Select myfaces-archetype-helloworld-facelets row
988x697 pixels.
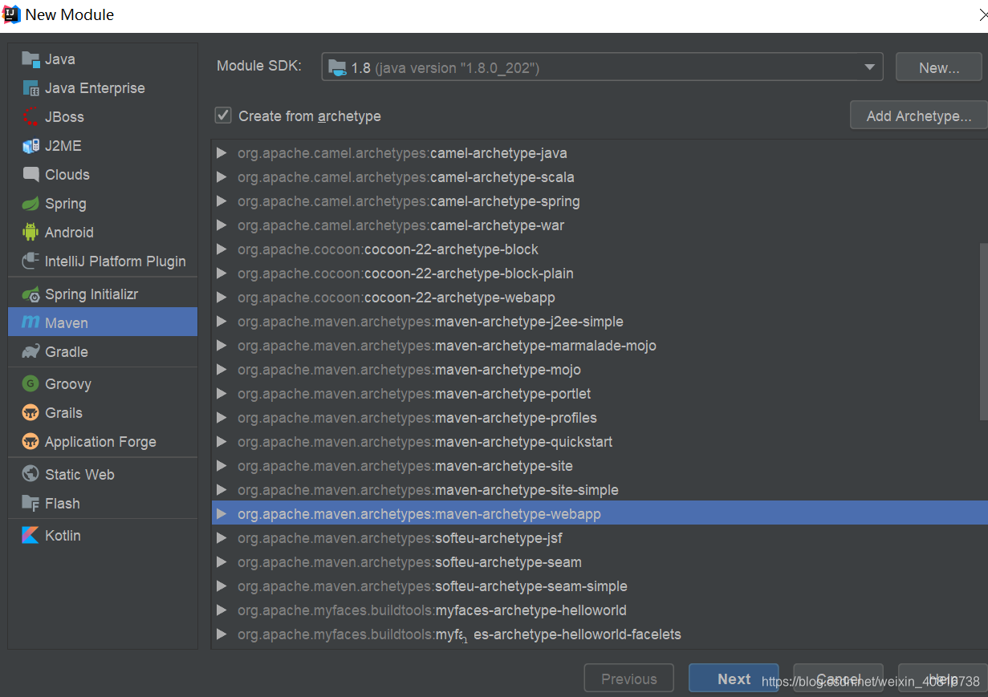point(600,634)
